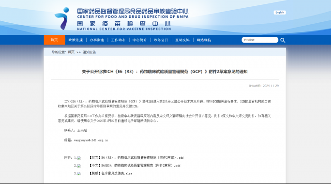Select the 工作动态 menu item
This screenshot has height=184, width=331.
pos(118,40)
